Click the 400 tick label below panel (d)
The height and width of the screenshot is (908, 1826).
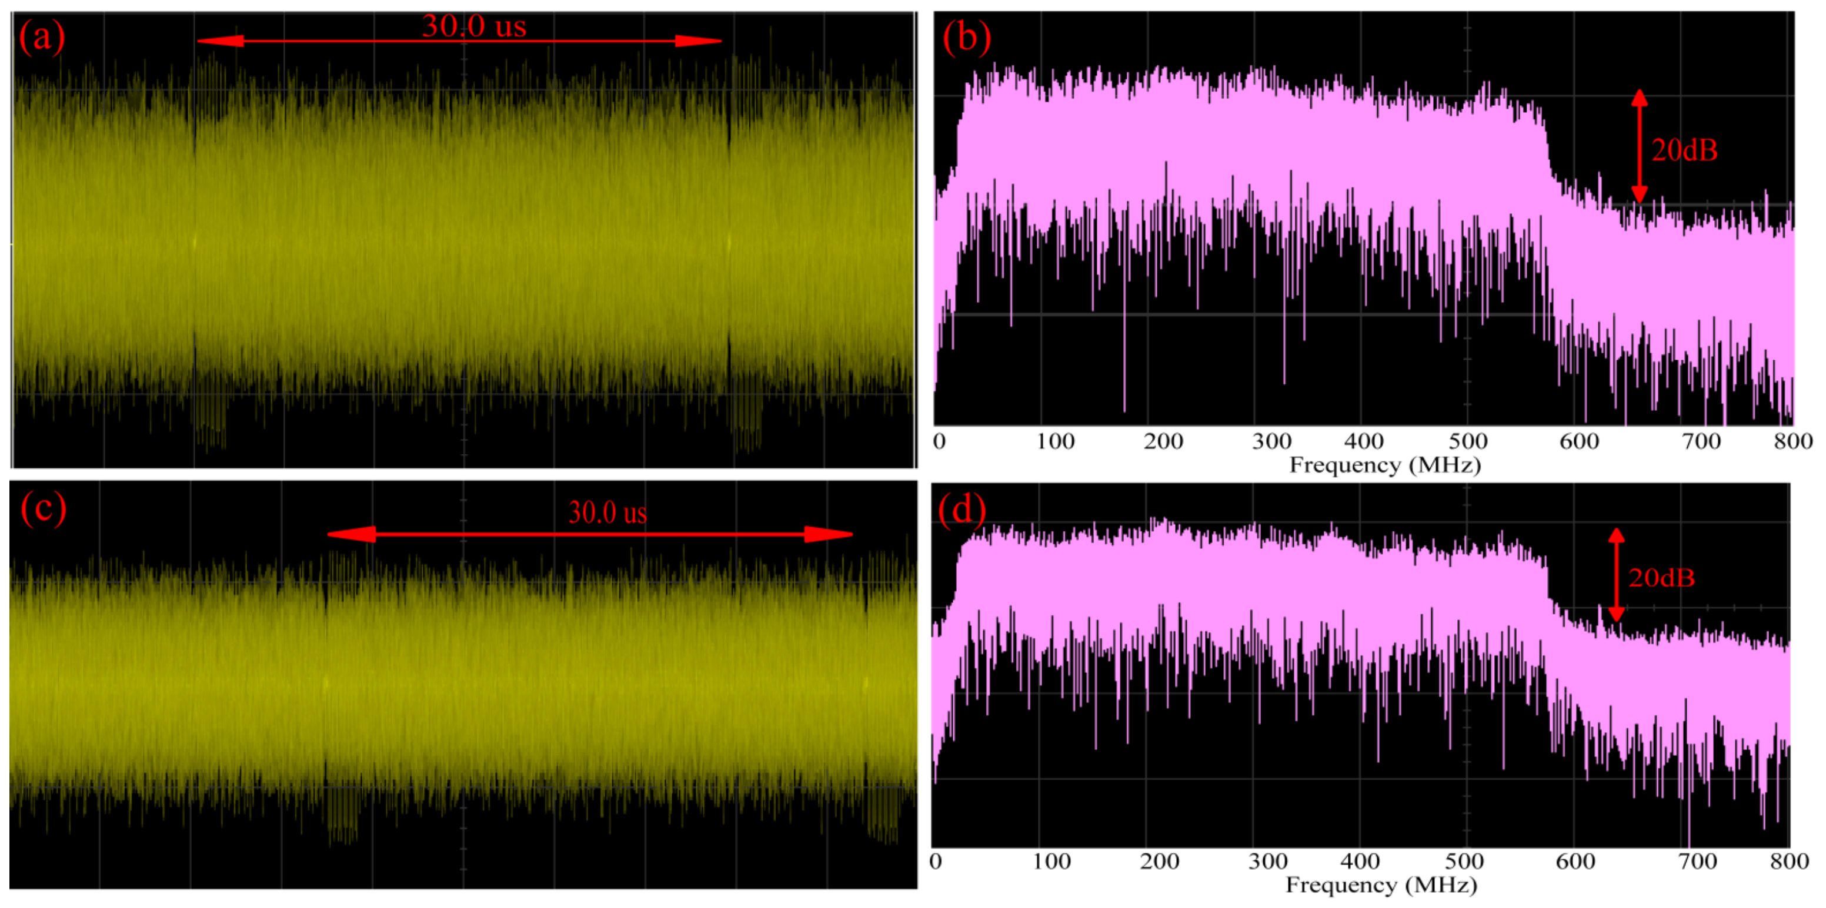click(1360, 861)
